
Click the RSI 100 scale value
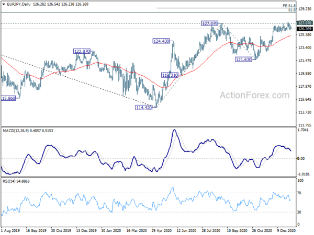point(301,181)
